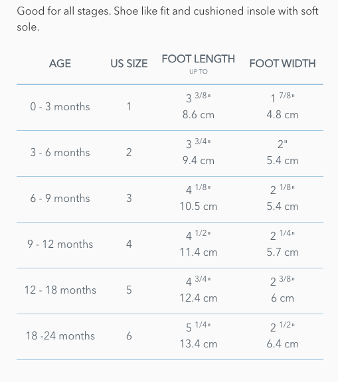Select the 18 -24 months row label

coord(60,335)
